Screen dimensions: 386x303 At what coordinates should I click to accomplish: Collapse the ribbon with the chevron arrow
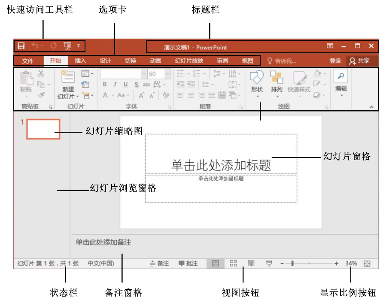371,107
